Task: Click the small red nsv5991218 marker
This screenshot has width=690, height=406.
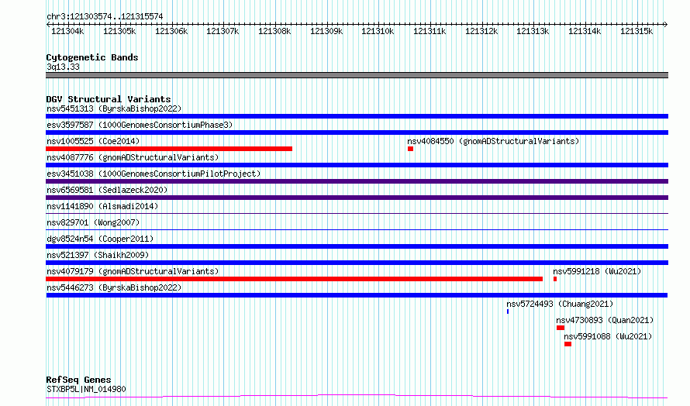Action: (555, 279)
